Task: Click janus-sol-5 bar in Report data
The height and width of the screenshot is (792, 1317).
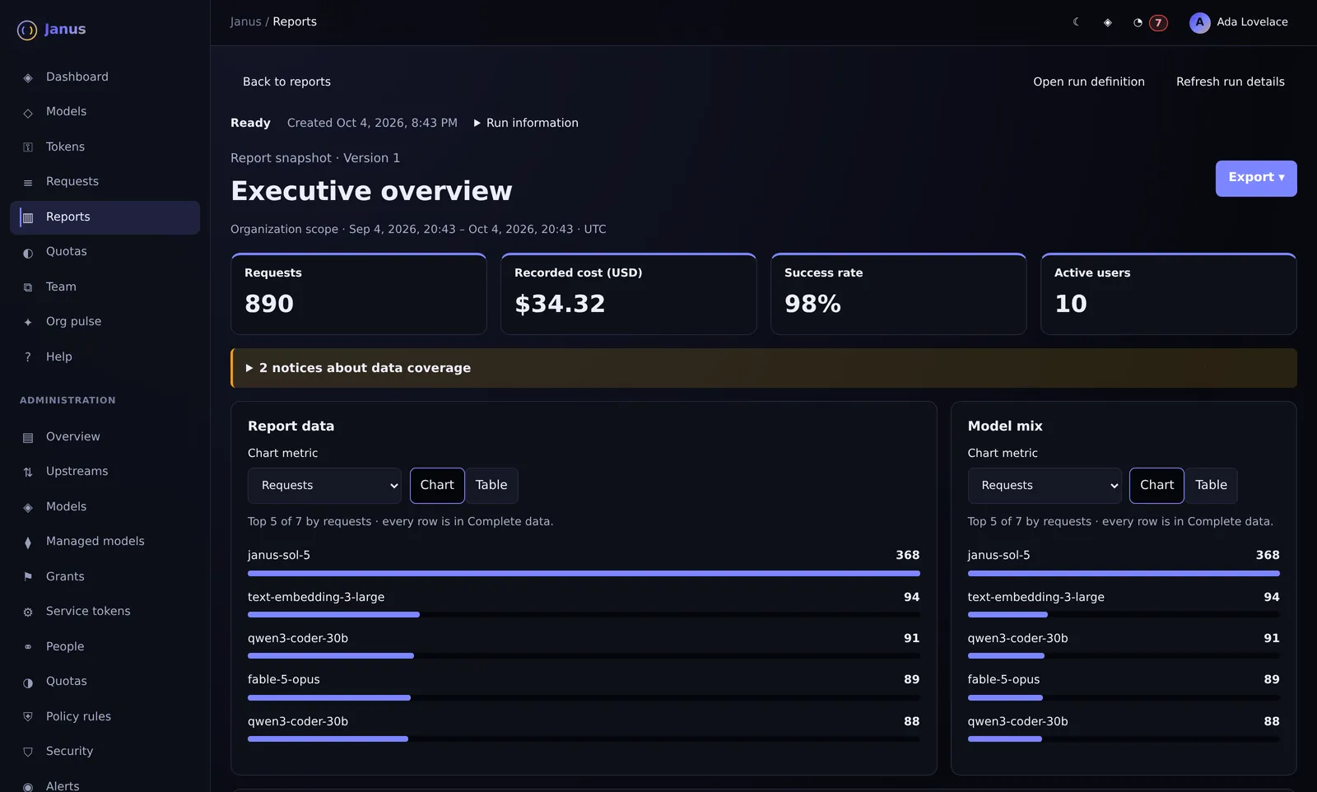Action: (x=584, y=573)
